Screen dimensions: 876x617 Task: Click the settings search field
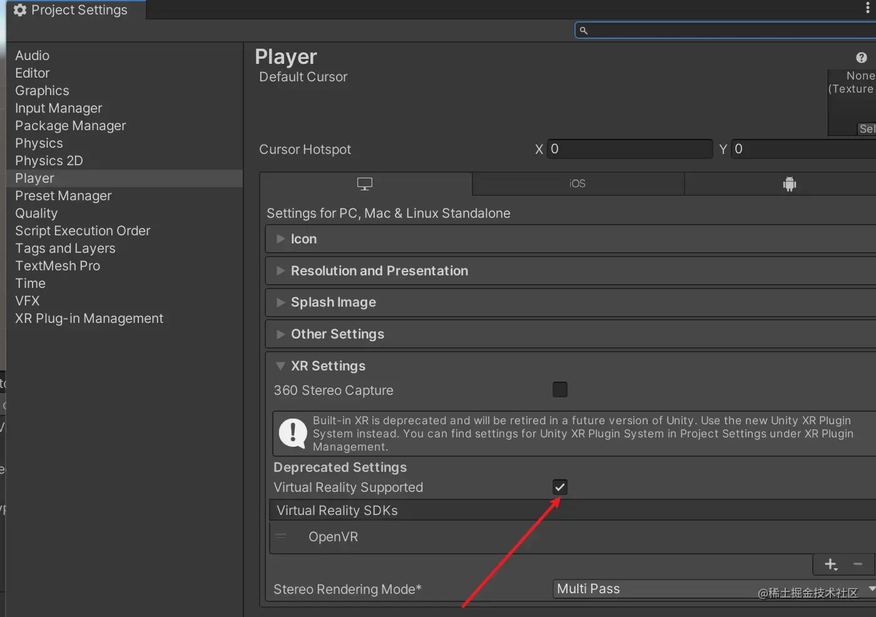726,30
